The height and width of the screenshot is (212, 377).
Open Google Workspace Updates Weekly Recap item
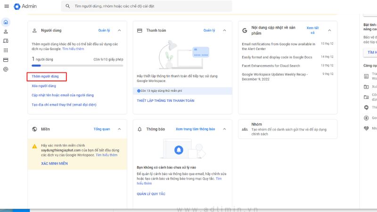275,77
